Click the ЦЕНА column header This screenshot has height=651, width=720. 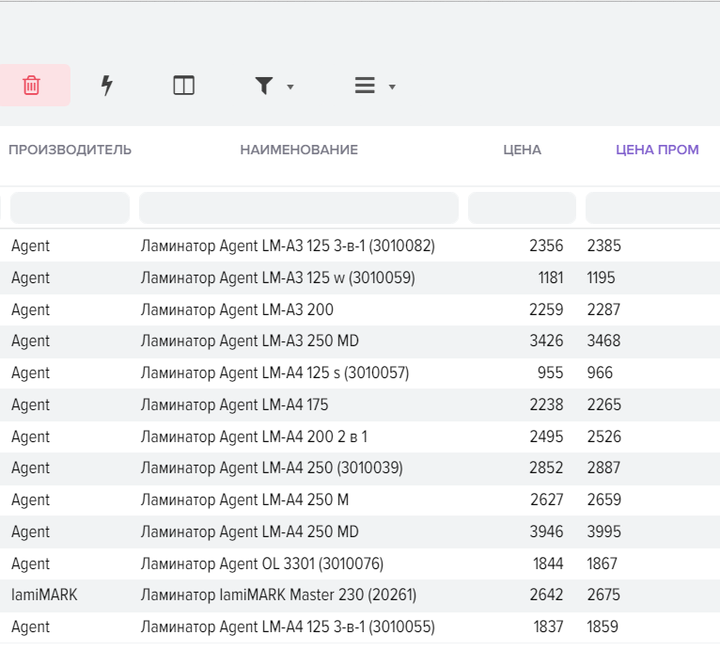pyautogui.click(x=522, y=150)
